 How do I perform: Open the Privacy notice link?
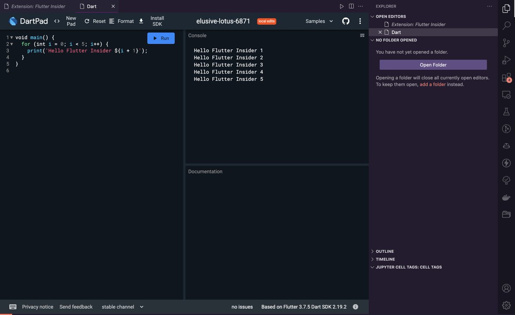[x=38, y=307]
